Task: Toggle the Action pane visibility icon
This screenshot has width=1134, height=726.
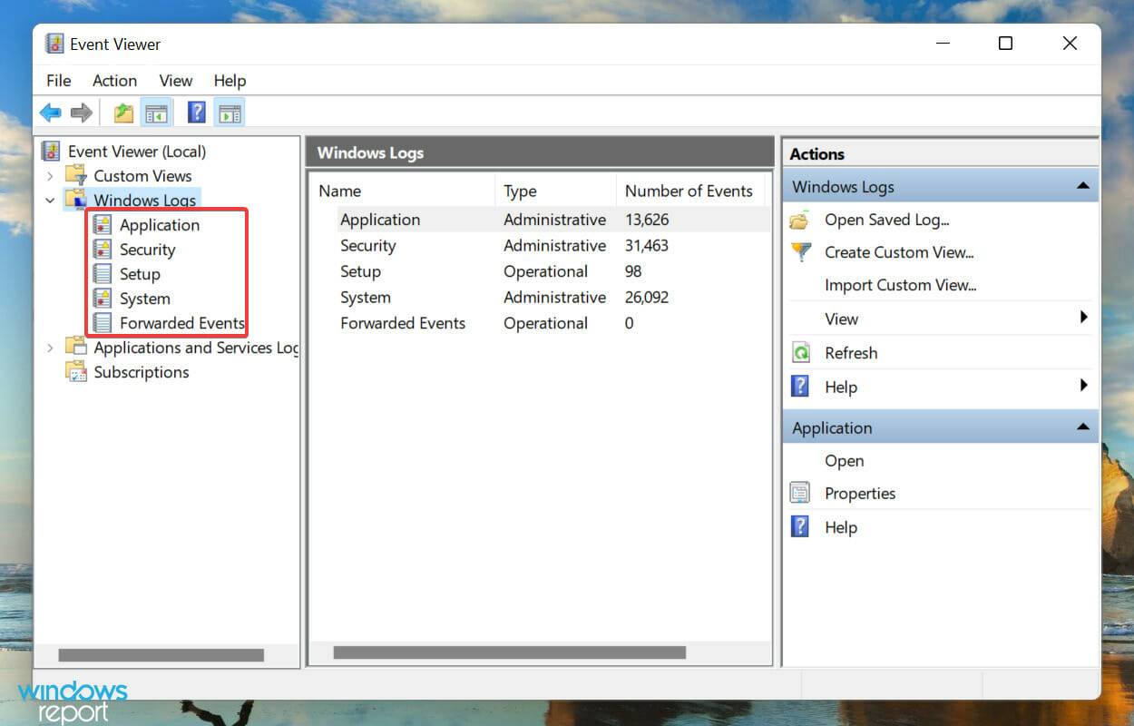Action: tap(229, 112)
